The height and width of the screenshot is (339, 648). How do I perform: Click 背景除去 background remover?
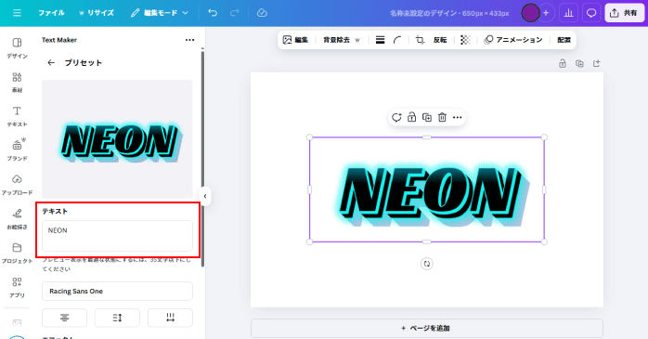[342, 40]
